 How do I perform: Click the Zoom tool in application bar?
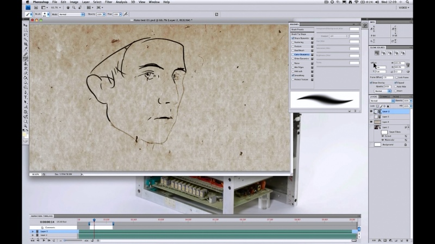coord(74,8)
